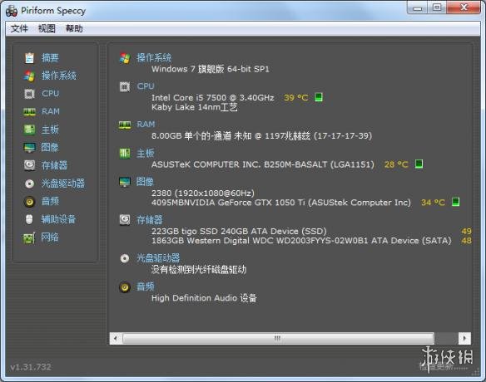The height and width of the screenshot is (382, 486).
Task: Click the 光盘驱动器 disc icon in sidebar
Action: click(29, 184)
